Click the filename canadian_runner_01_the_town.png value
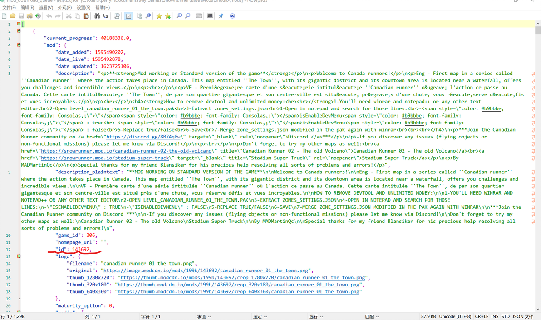The image size is (541, 320). pyautogui.click(x=148, y=263)
